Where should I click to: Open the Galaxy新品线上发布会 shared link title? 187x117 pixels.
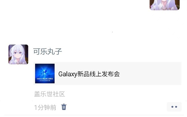pos(89,74)
